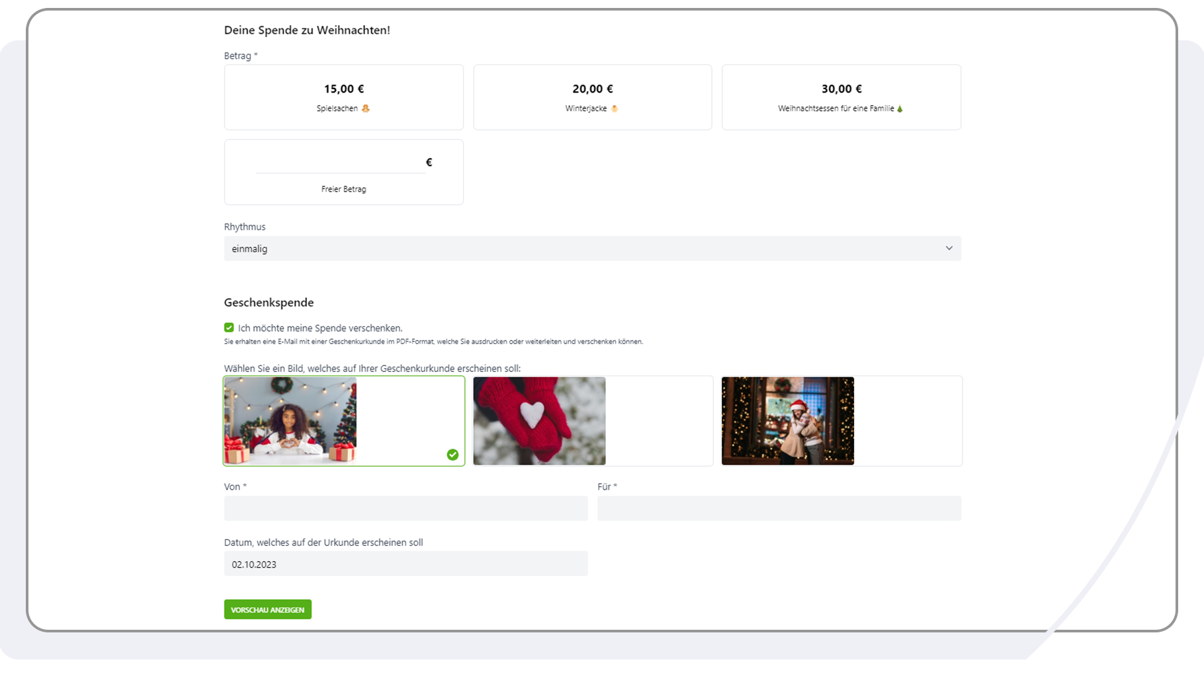Select the 20,00 € Winterjacke donation card
1204x678 pixels.
(592, 96)
